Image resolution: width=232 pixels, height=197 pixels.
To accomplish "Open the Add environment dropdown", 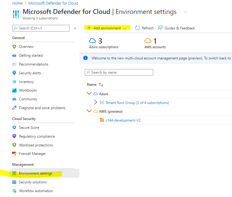I will pos(107,28).
